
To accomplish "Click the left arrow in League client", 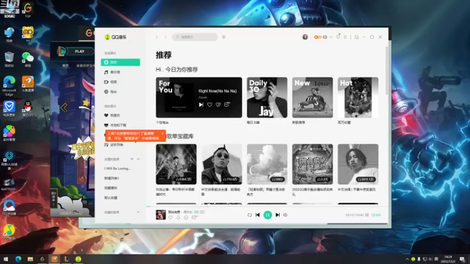I will (64, 107).
